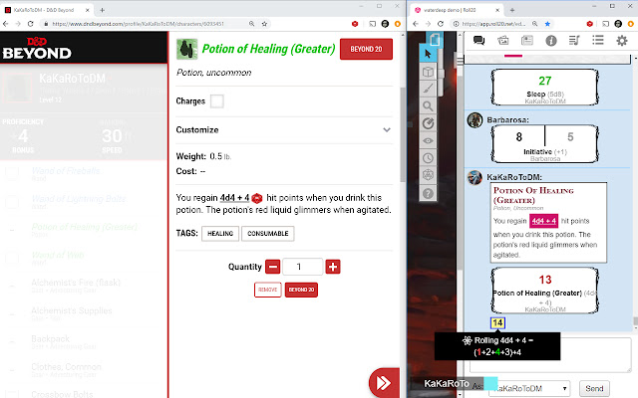Reload the Roll20 browser page
Viewport: 638px width, 398px height.
pyautogui.click(x=441, y=24)
